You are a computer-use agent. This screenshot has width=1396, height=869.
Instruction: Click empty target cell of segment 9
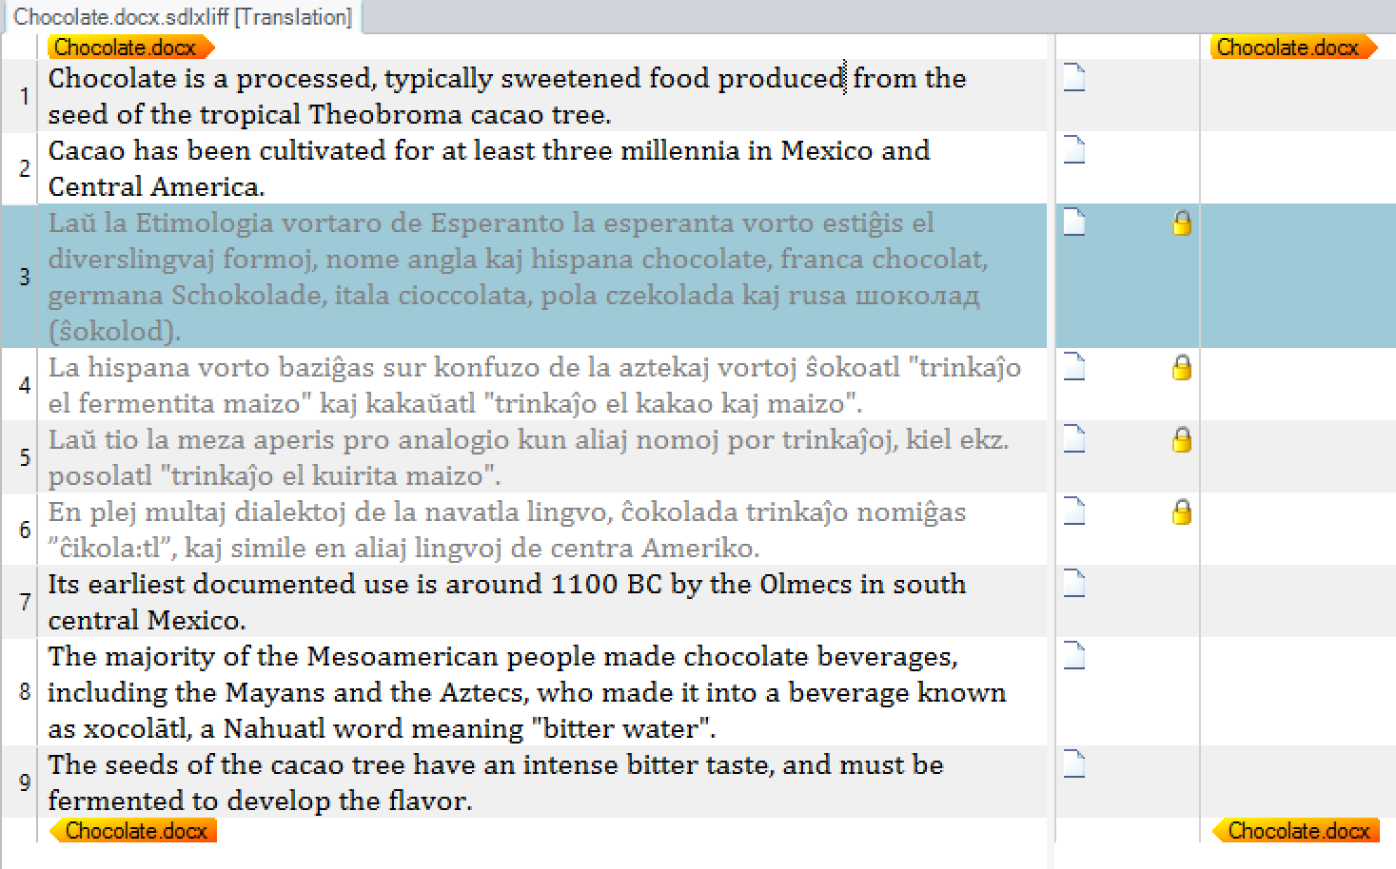[1296, 782]
